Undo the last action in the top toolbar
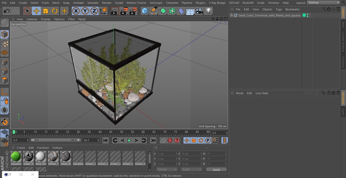This screenshot has width=346, height=178. tap(7, 11)
